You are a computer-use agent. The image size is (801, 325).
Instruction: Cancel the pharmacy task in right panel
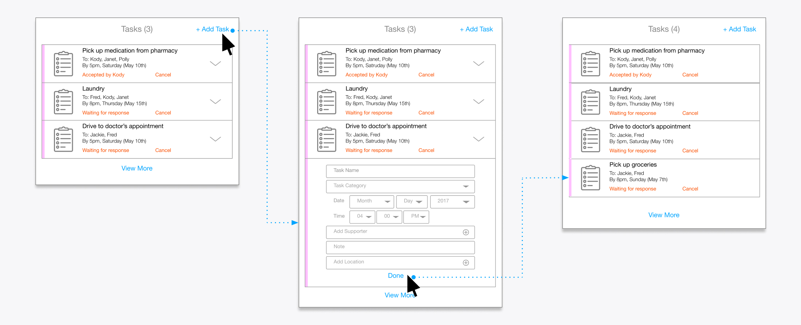click(690, 75)
